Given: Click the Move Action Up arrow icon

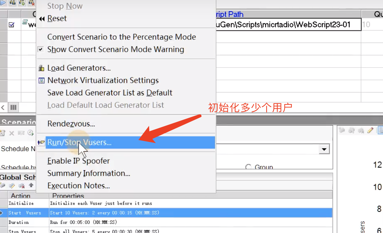Looking at the screenshot, I should tap(31, 185).
